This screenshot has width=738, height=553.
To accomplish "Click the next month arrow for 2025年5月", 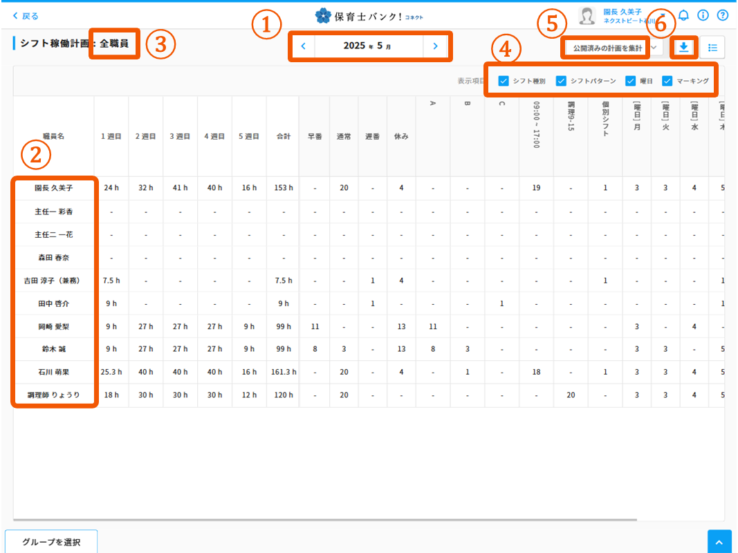I will pyautogui.click(x=436, y=46).
